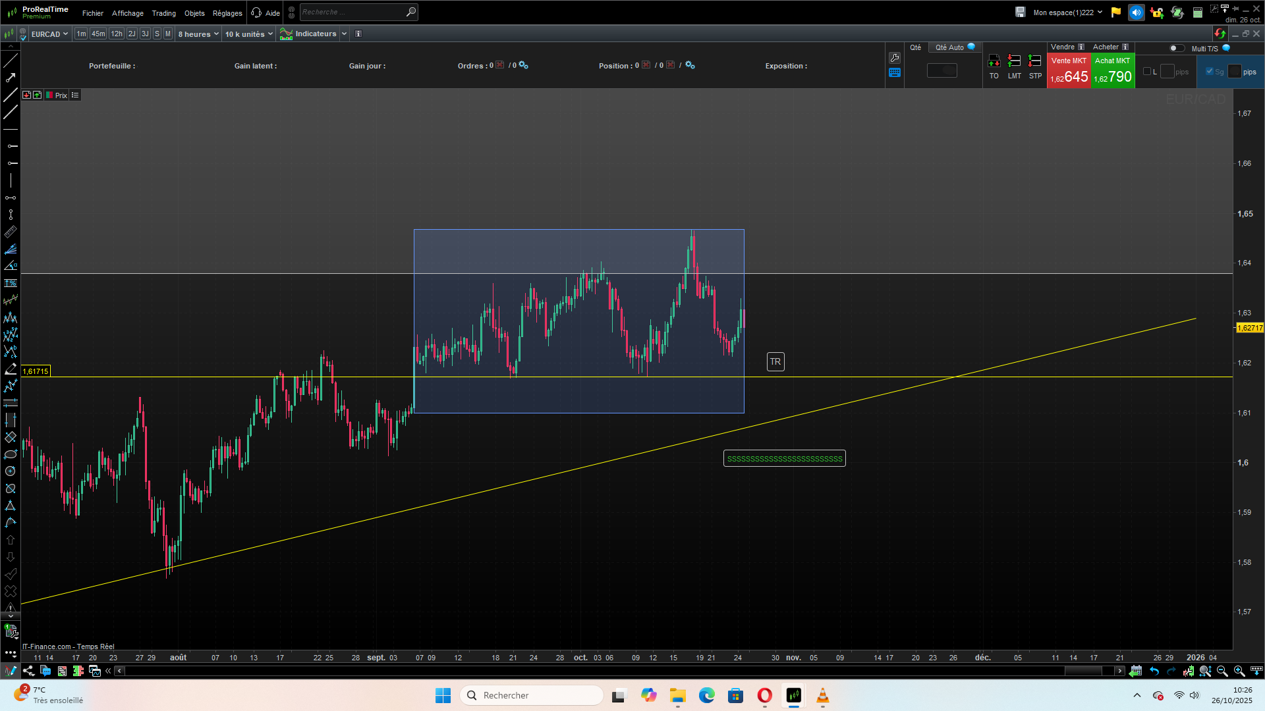This screenshot has width=1265, height=711.
Task: Click the Achat MKT buy button
Action: pyautogui.click(x=1113, y=70)
